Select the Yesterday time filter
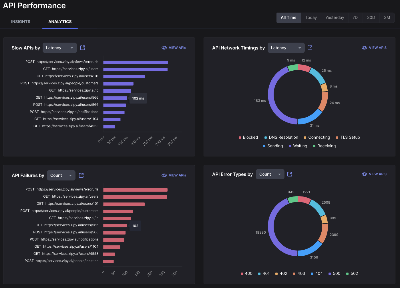This screenshot has height=288, width=400. pos(335,17)
